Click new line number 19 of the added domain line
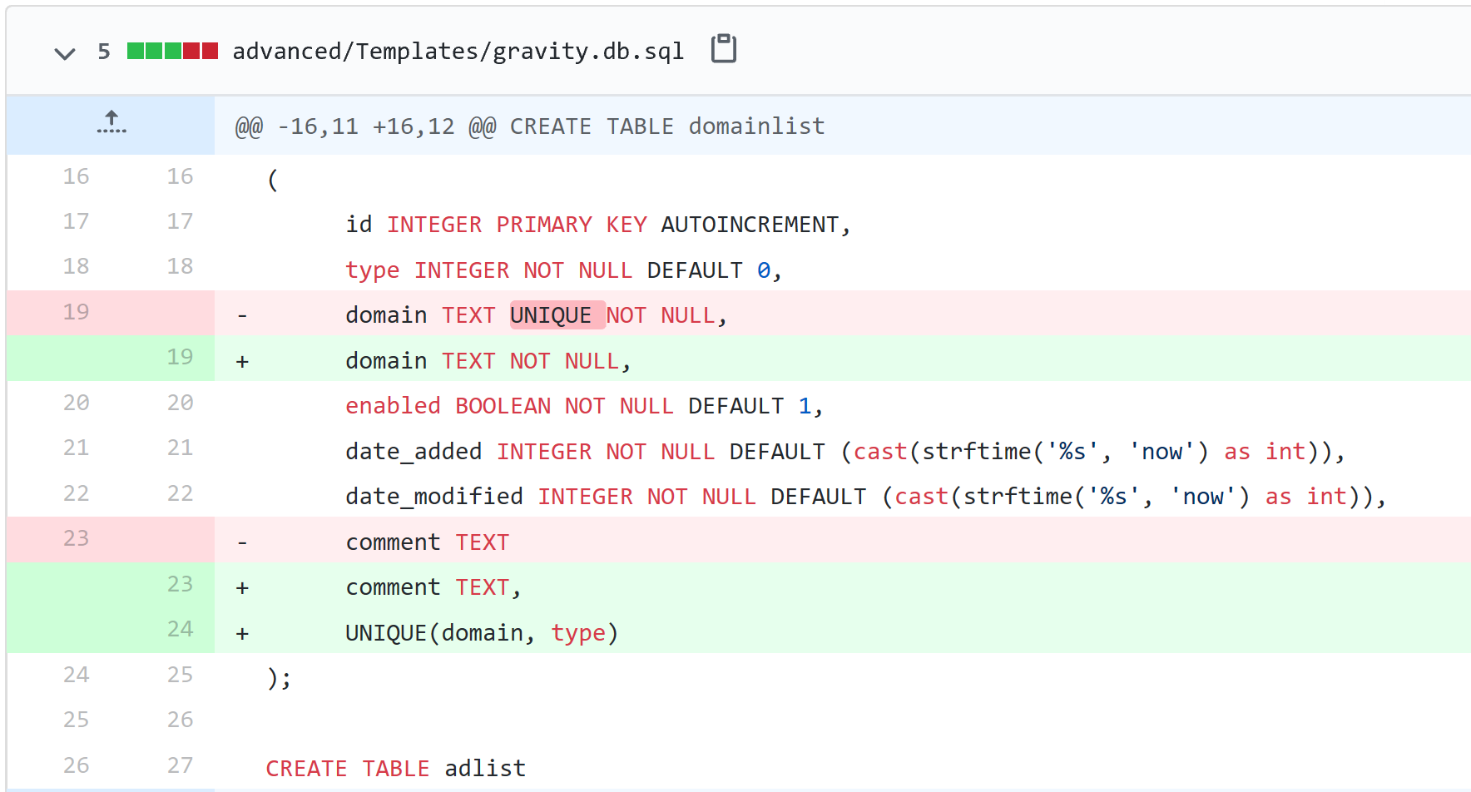Screen dimensions: 1471x792 pos(180,357)
